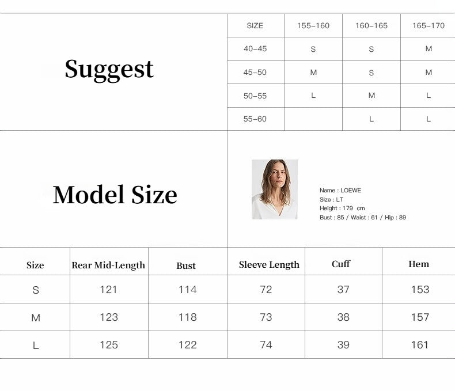Click the "Hem" column header
The image size is (455, 391).
419,264
